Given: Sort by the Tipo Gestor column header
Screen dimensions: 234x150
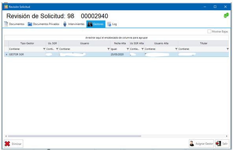Looking at the screenshot, I should pos(27,43).
